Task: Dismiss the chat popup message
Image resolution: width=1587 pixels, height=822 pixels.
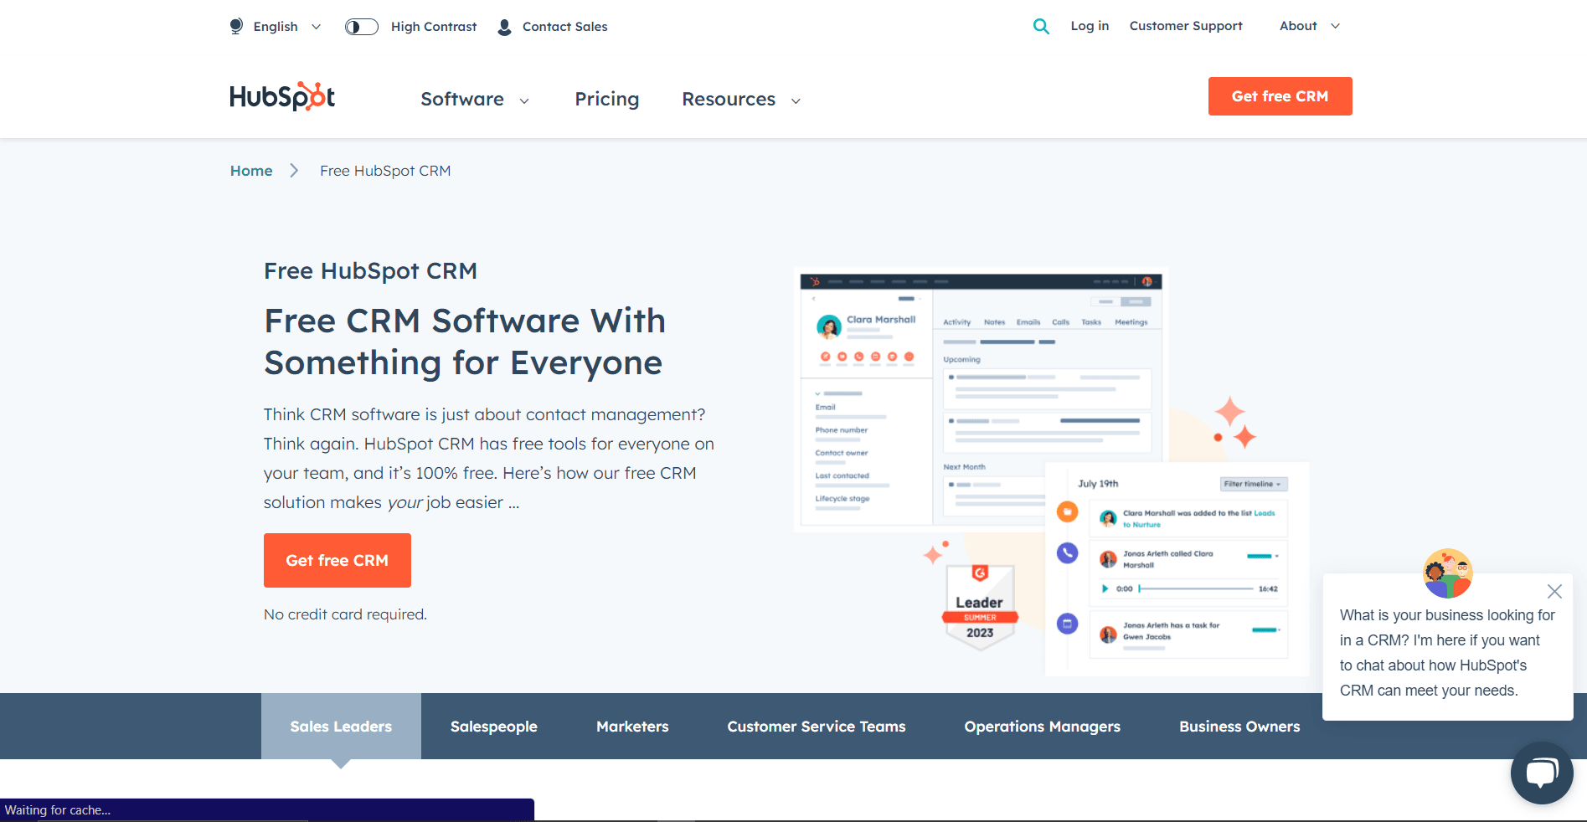Action: point(1554,591)
